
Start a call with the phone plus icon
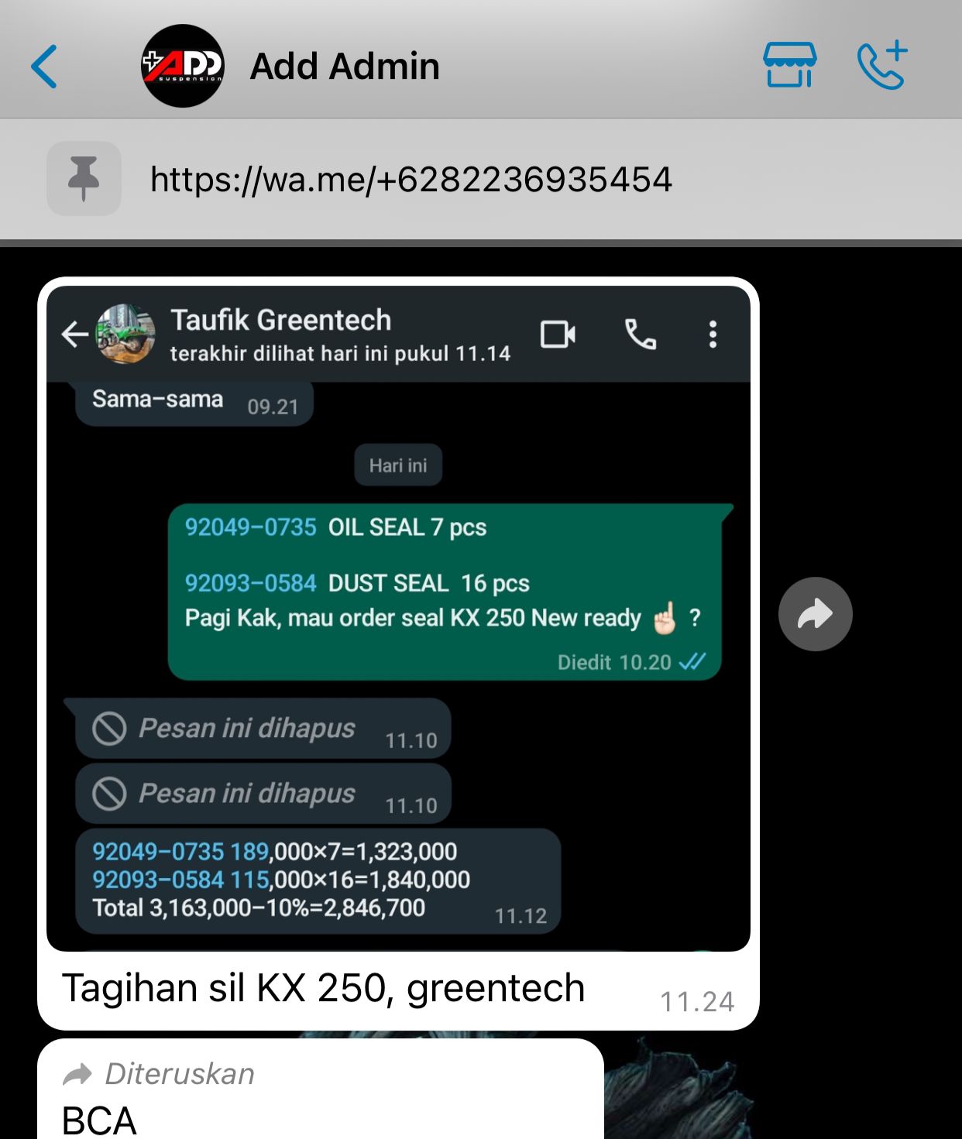(x=882, y=65)
